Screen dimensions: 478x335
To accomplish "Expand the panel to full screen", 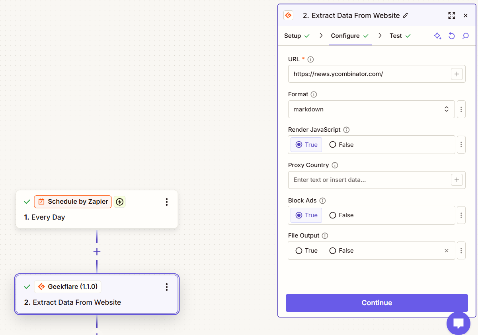I will click(x=451, y=16).
